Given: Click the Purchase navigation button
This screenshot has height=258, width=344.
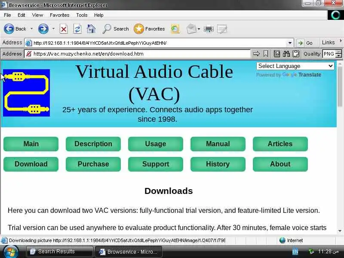Looking at the screenshot, I should click(x=93, y=164).
